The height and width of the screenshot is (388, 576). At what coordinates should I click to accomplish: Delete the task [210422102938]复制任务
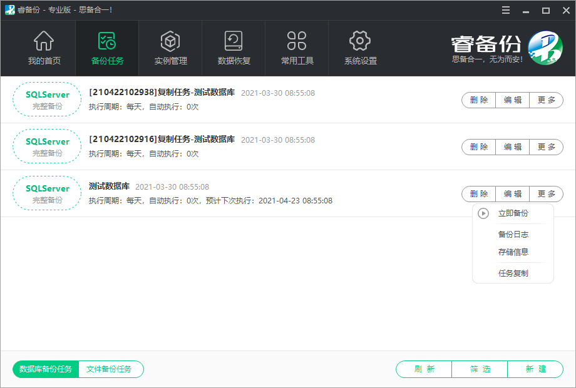[479, 100]
